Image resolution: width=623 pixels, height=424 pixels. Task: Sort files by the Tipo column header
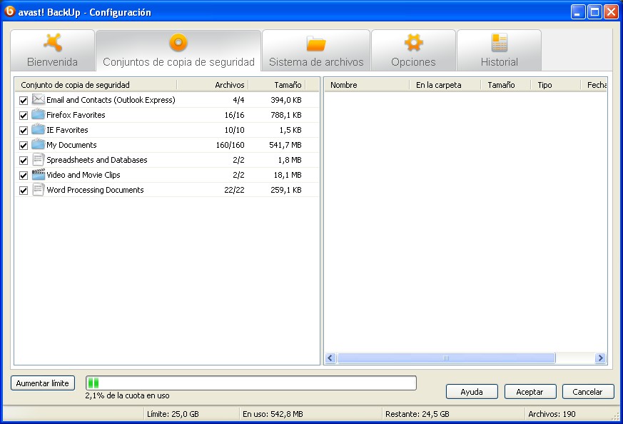pyautogui.click(x=555, y=85)
